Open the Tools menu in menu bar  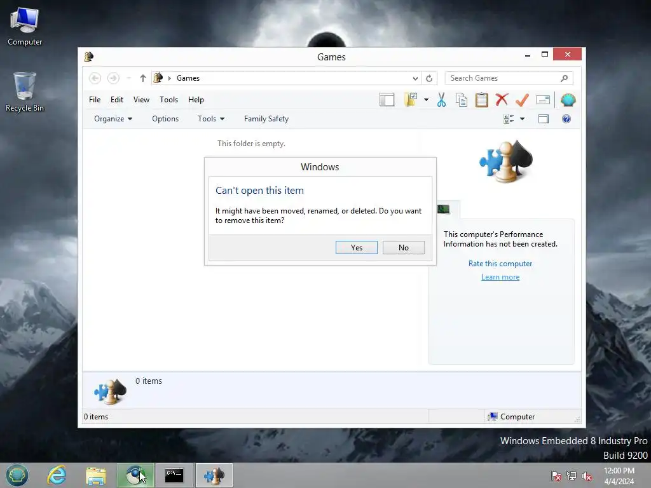[x=168, y=100]
